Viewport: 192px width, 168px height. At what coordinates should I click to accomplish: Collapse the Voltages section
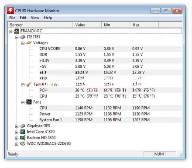(23, 43)
